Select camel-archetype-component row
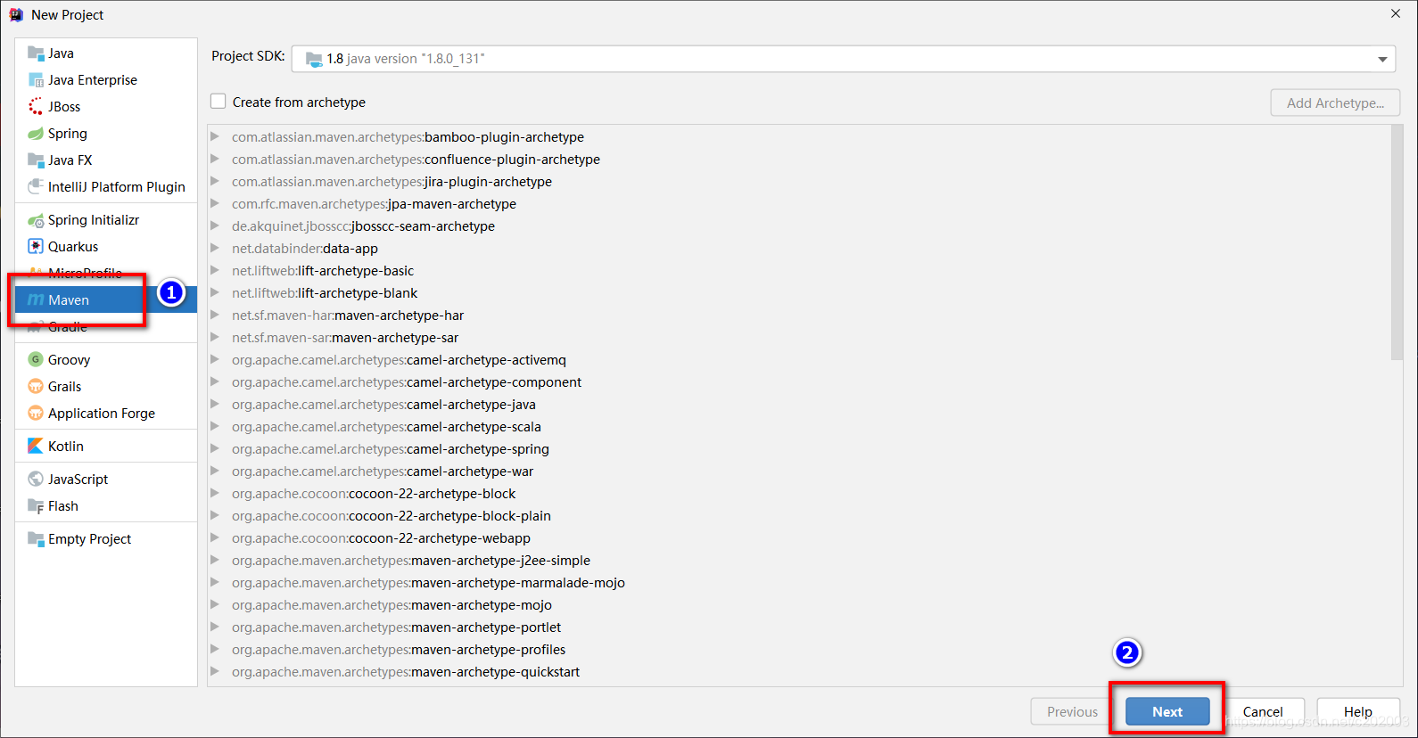This screenshot has width=1418, height=738. (798, 382)
